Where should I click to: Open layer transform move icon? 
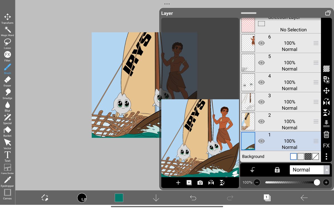(x=326, y=91)
